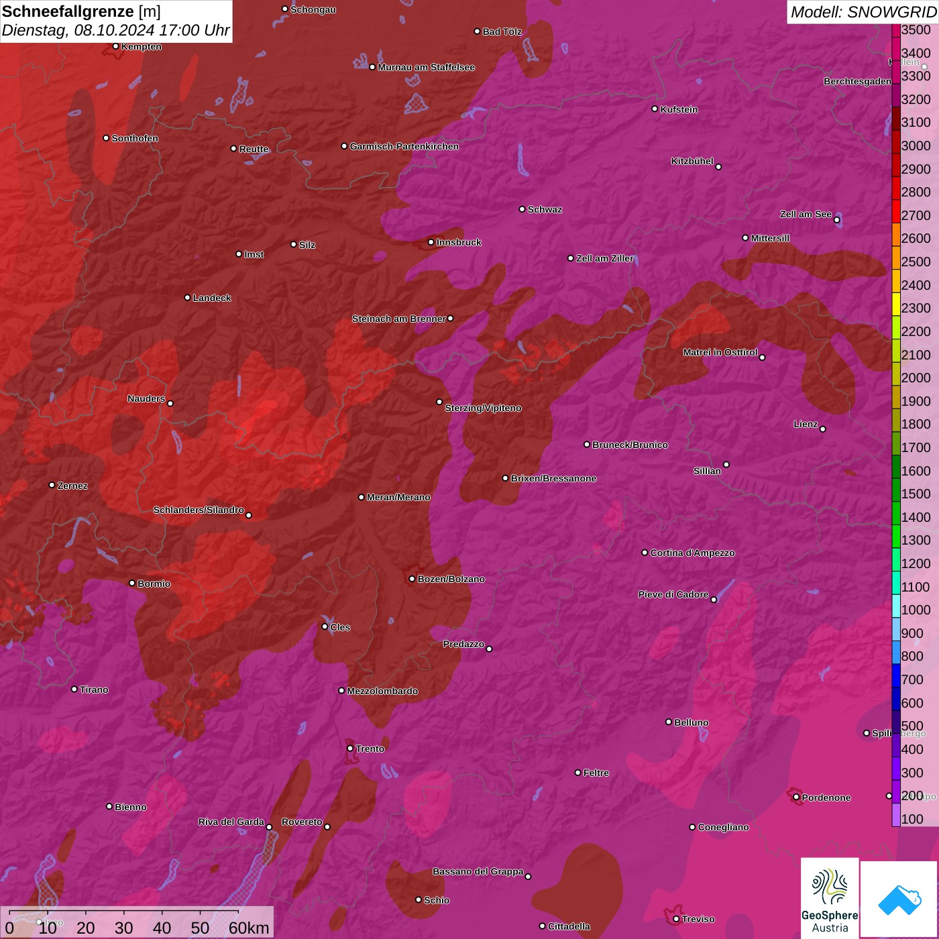This screenshot has width=939, height=939.
Task: Click the Tirano marker dot
Action: click(x=74, y=689)
